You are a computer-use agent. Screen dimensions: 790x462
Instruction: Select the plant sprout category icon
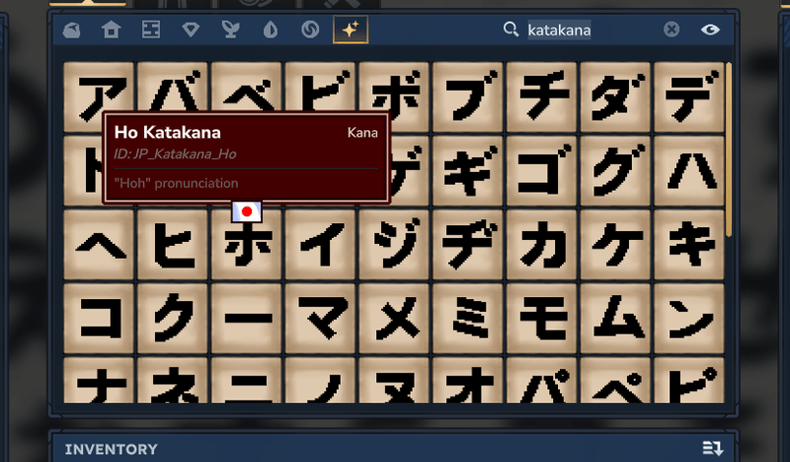[x=230, y=30]
